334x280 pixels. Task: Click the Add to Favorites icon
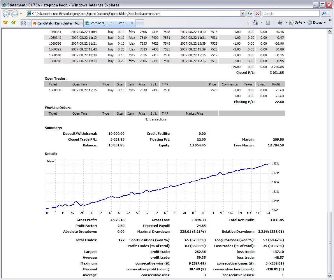[x=13, y=22]
